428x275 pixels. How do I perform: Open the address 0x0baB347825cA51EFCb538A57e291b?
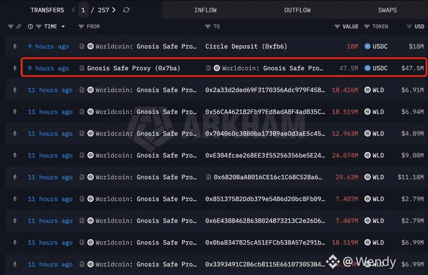[265, 242]
